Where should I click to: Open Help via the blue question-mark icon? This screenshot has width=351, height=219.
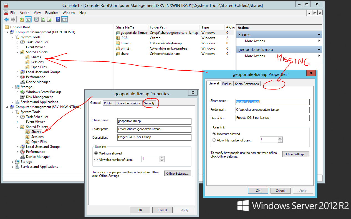pyautogui.click(x=58, y=19)
